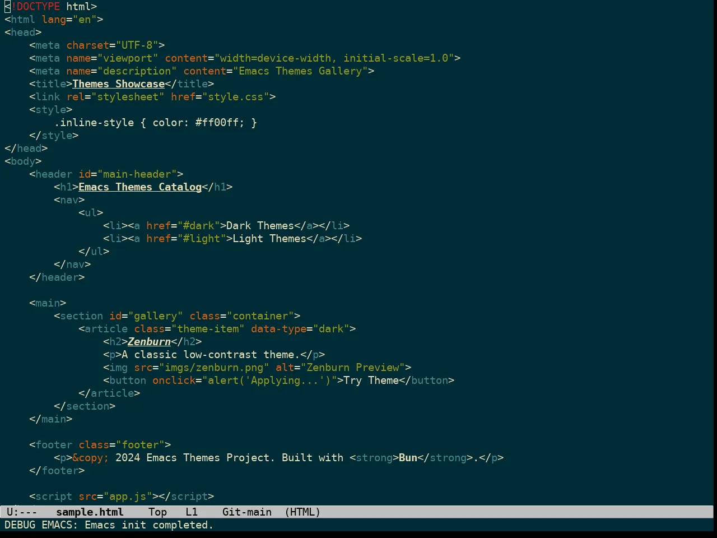Click the "UTF-8" charset value
This screenshot has width=717, height=538.
coord(137,45)
